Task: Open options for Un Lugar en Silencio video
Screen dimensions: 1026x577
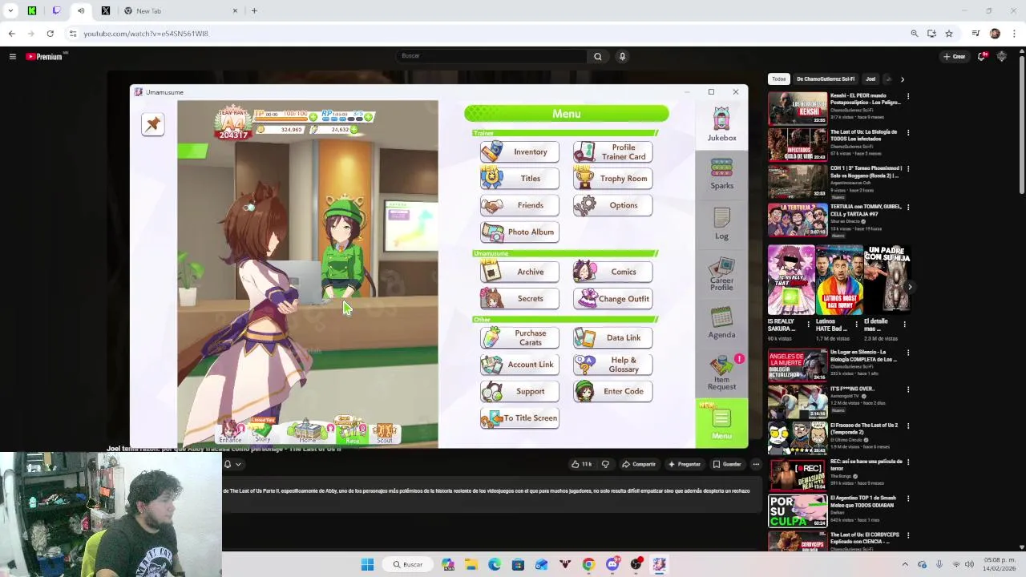Action: (x=908, y=353)
